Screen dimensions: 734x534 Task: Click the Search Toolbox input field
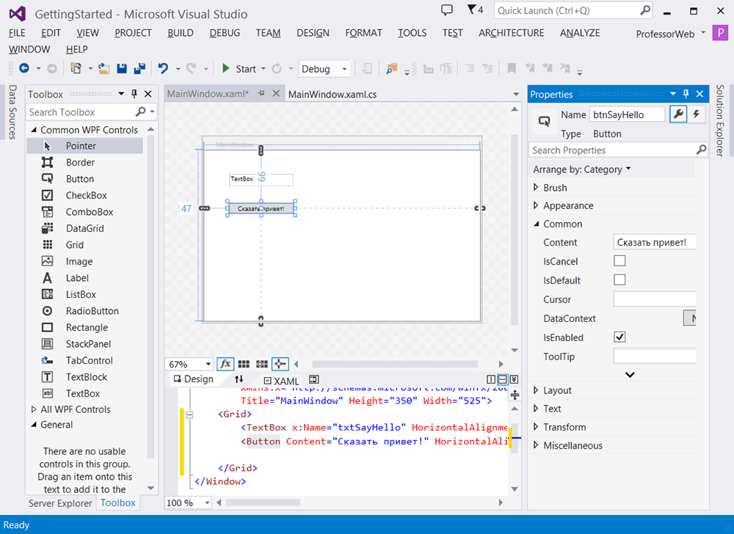[81, 111]
